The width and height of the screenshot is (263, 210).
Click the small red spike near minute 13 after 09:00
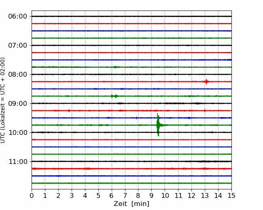[x=205, y=110]
